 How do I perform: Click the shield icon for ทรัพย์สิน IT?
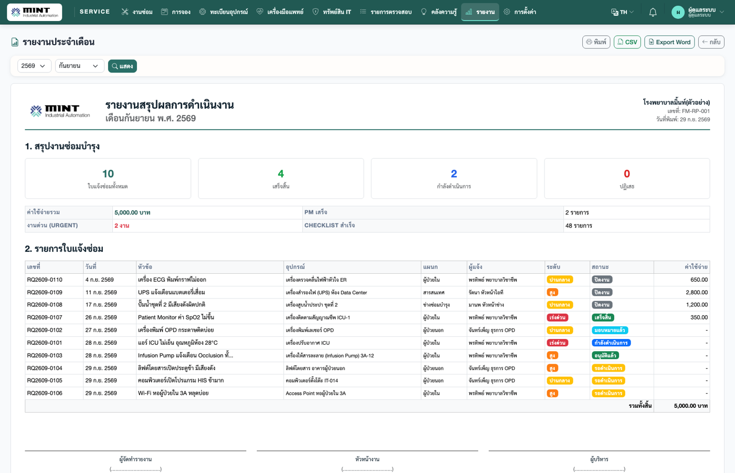[316, 12]
